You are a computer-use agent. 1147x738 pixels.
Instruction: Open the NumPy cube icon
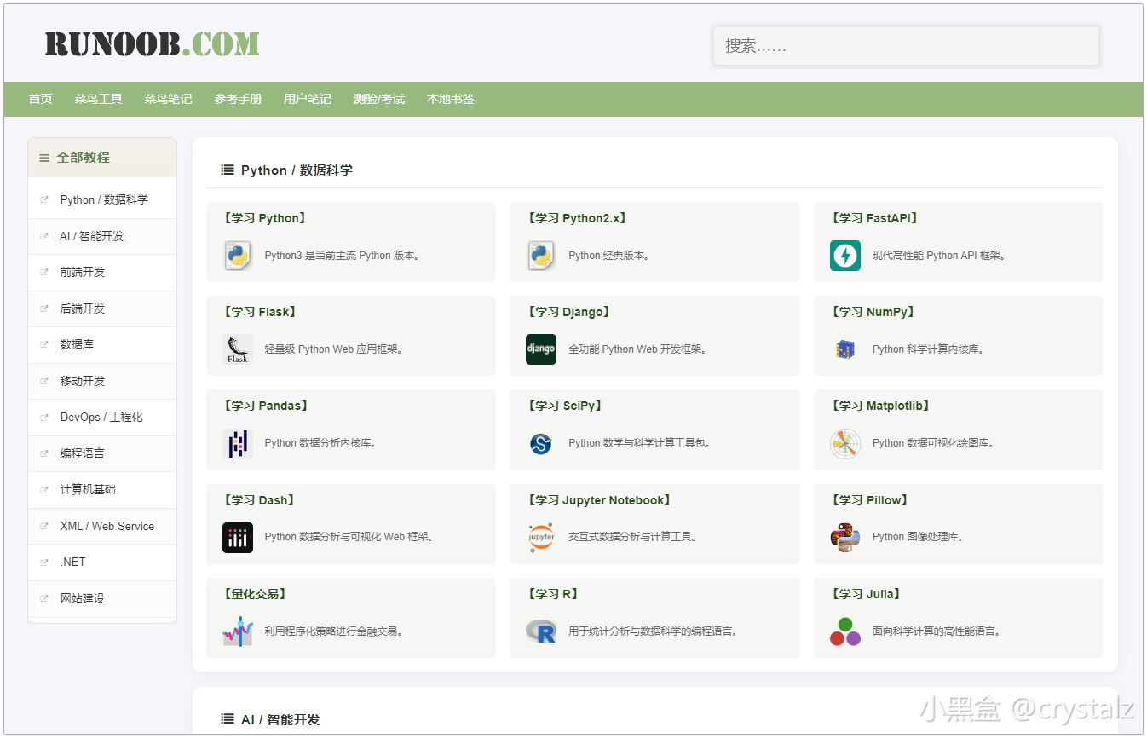[845, 349]
